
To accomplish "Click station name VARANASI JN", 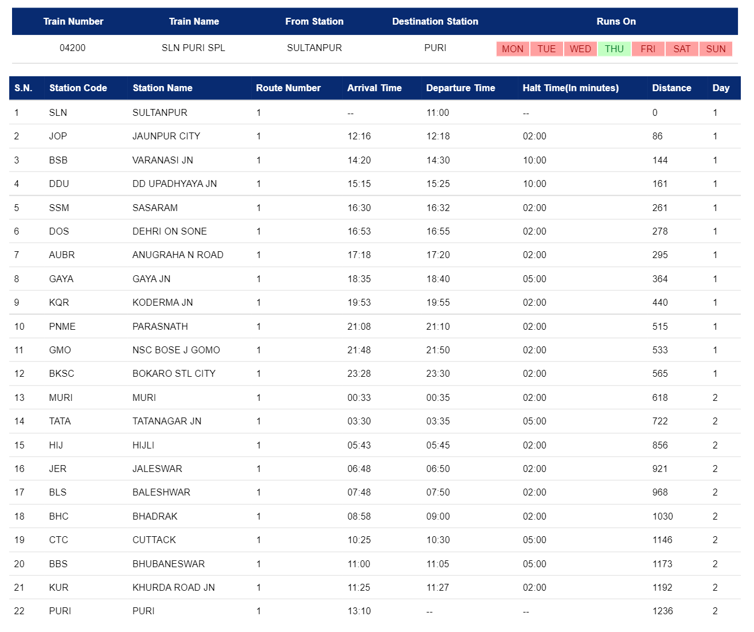I will (163, 160).
